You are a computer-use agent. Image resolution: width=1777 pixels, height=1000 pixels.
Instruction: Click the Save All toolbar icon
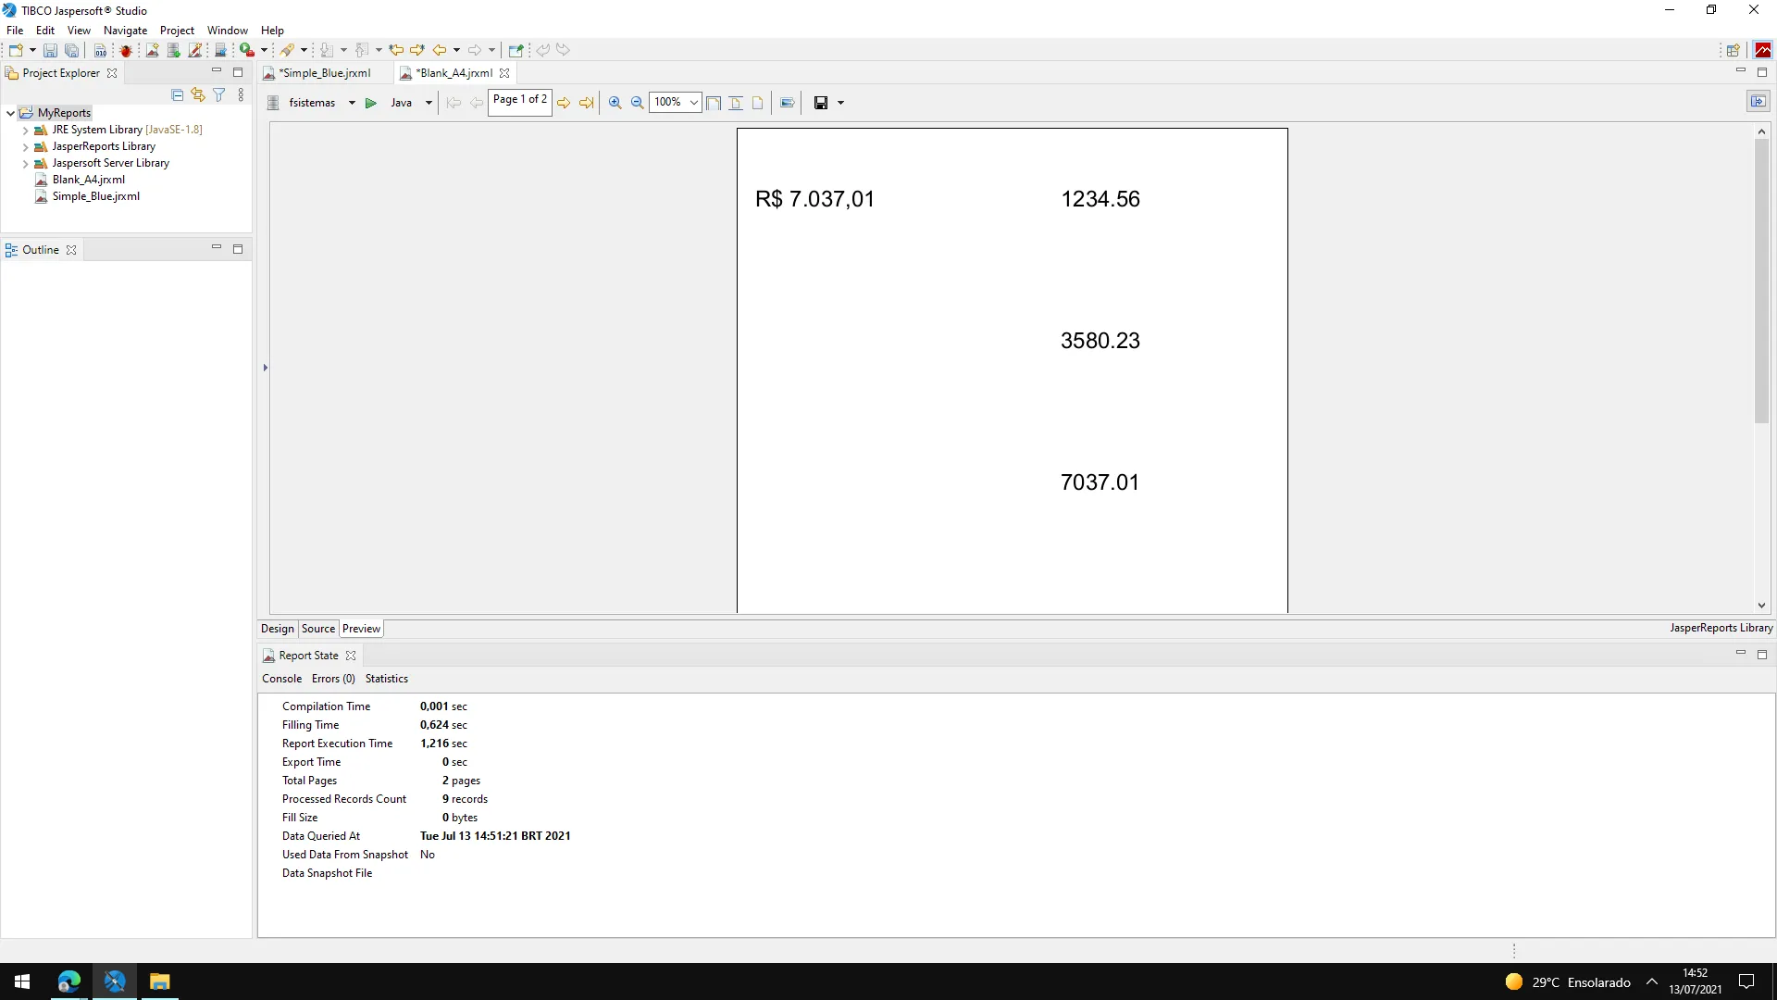click(x=71, y=50)
